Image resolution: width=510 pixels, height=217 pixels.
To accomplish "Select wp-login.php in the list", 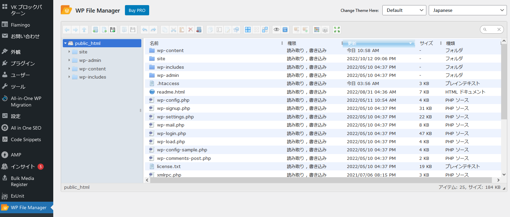I will (x=323, y=133).
